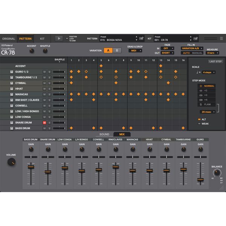226x226 pixels.
Task: Click the Roland CR-78 logo
Action: tap(8, 50)
